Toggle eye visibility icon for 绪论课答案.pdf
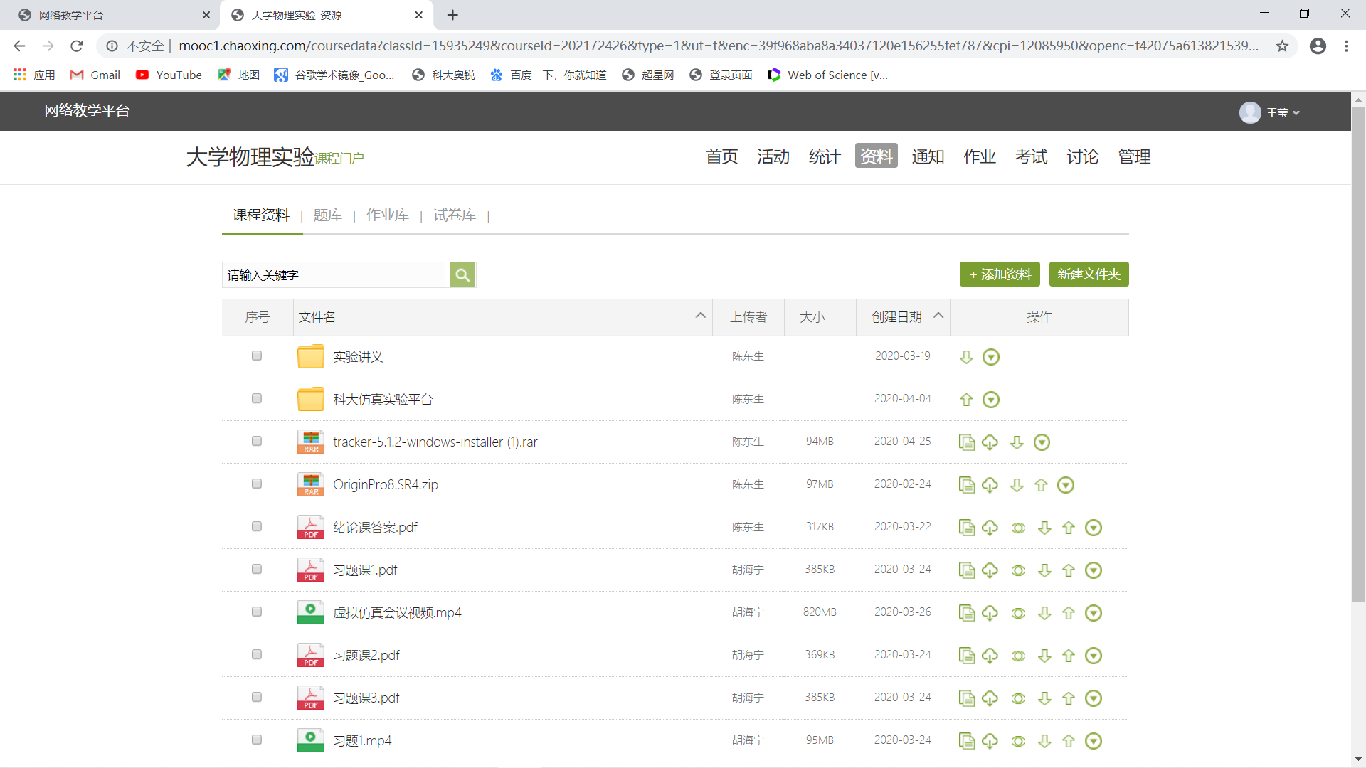Screen dimensions: 1366x768 click(x=1019, y=528)
